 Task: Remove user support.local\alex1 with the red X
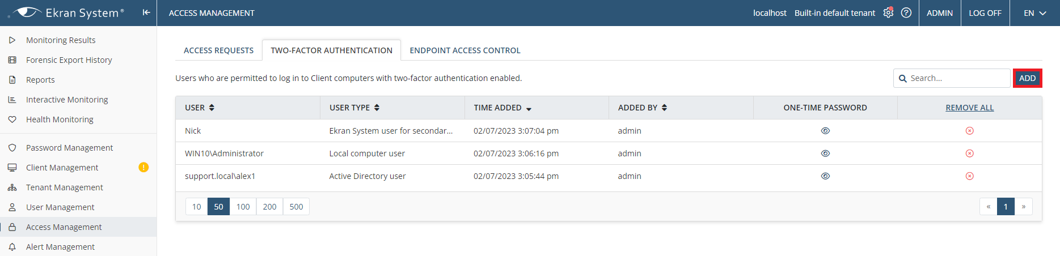[x=970, y=176]
